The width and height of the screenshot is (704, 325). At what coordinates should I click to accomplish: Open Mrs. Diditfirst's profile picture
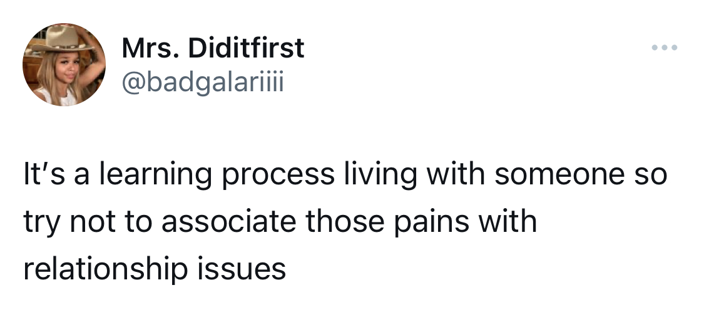[x=64, y=64]
